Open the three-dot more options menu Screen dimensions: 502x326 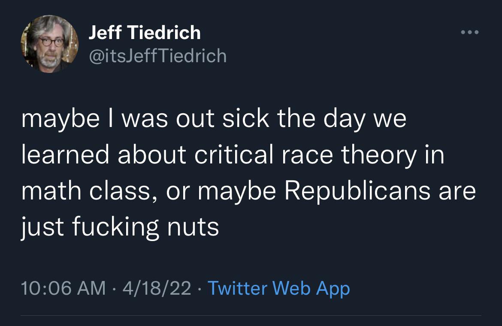click(470, 32)
